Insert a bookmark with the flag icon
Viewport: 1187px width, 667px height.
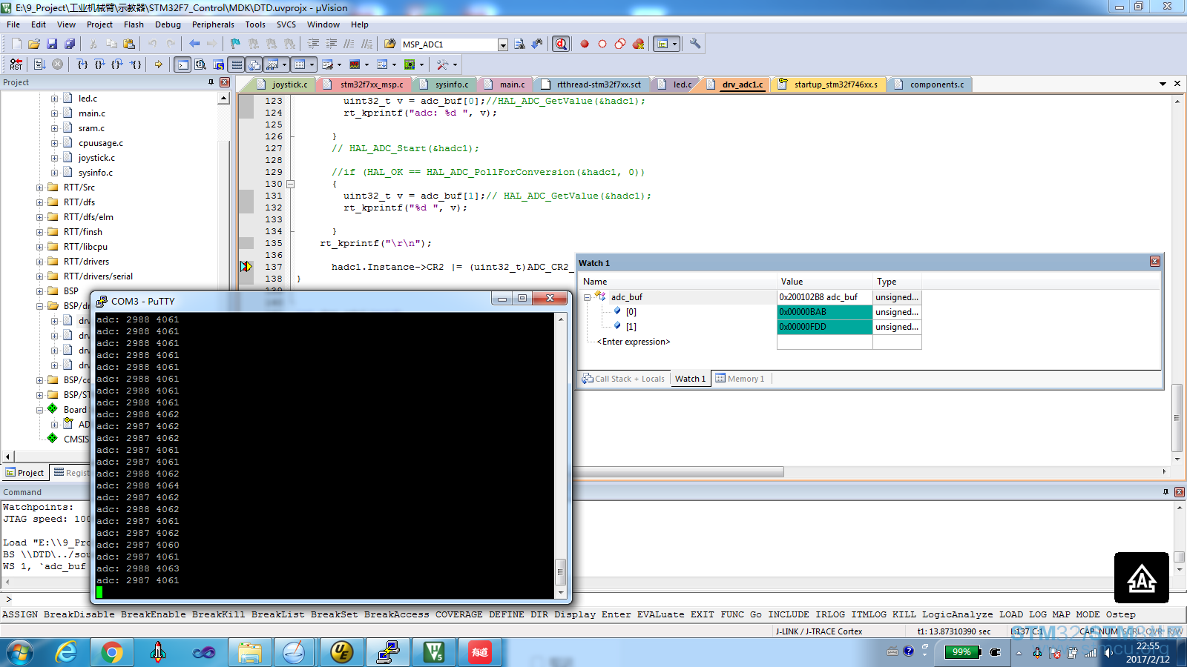235,44
